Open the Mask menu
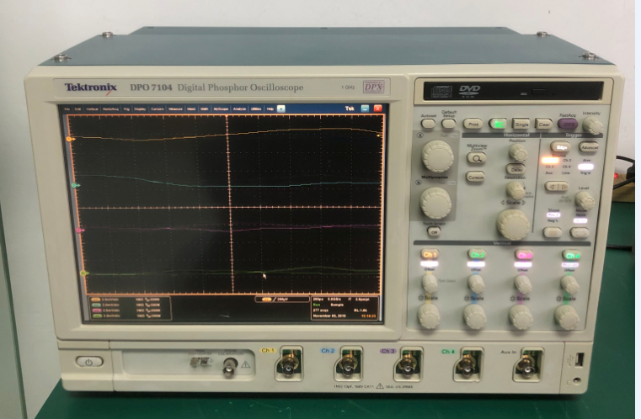 [x=191, y=109]
